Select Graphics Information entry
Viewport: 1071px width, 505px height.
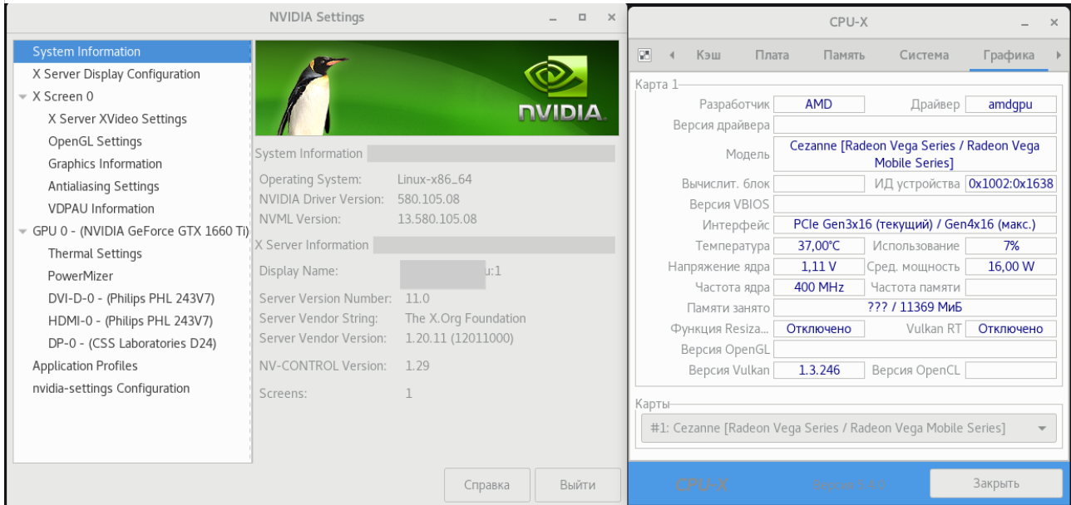pyautogui.click(x=105, y=164)
